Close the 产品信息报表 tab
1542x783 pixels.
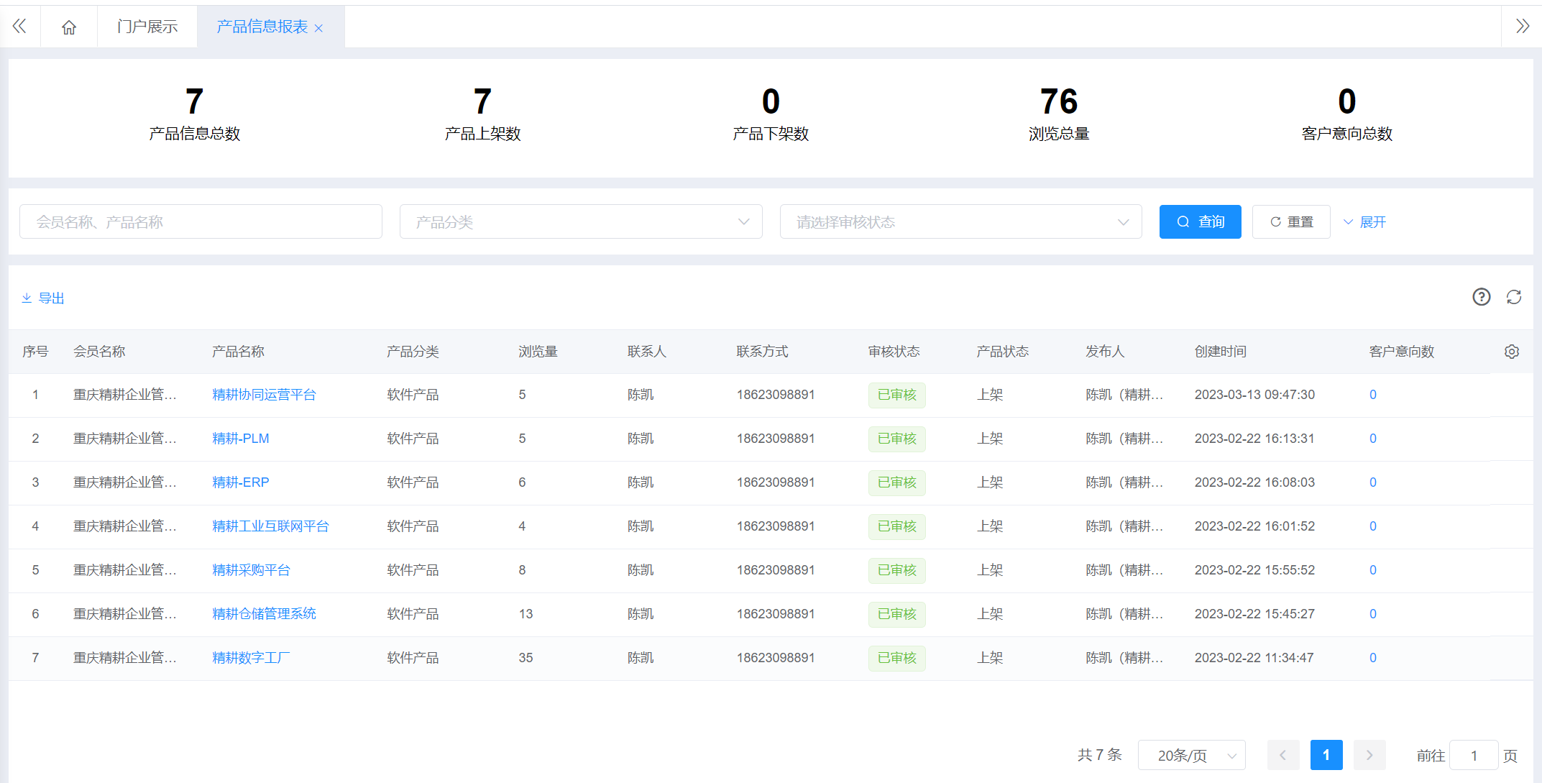coord(318,28)
